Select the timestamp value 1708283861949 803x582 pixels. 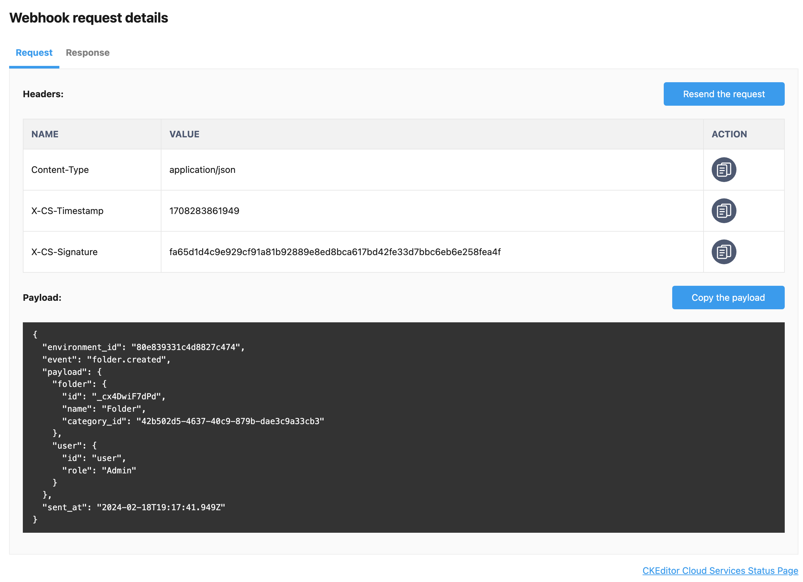pyautogui.click(x=204, y=211)
